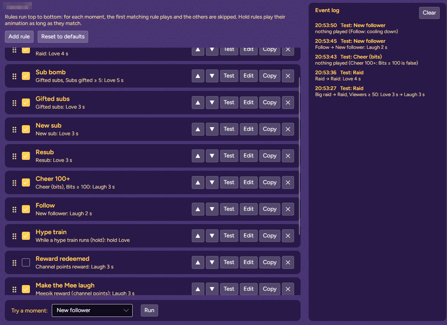Click Add rule
The image size is (447, 325).
point(19,37)
